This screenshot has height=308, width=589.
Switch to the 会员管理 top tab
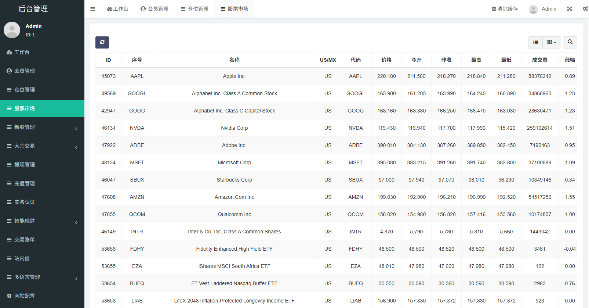point(154,9)
